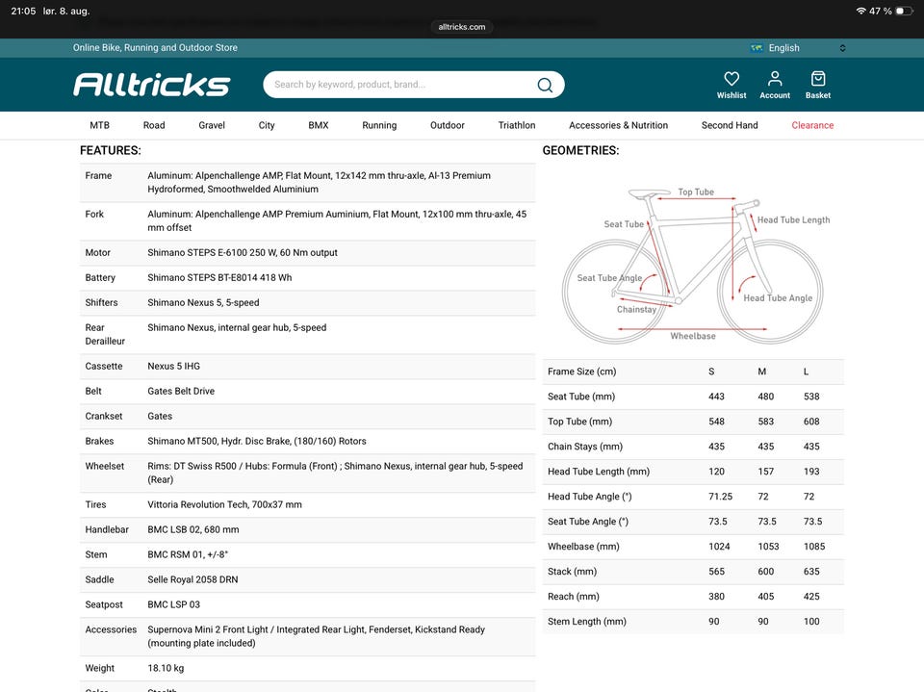Click the Fork row label

[x=94, y=215]
